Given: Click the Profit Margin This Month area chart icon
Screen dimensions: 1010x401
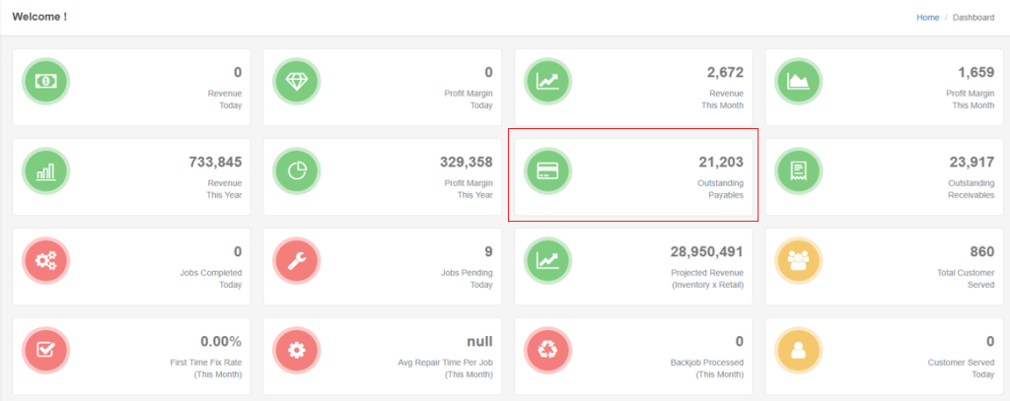Looking at the screenshot, I should [799, 82].
